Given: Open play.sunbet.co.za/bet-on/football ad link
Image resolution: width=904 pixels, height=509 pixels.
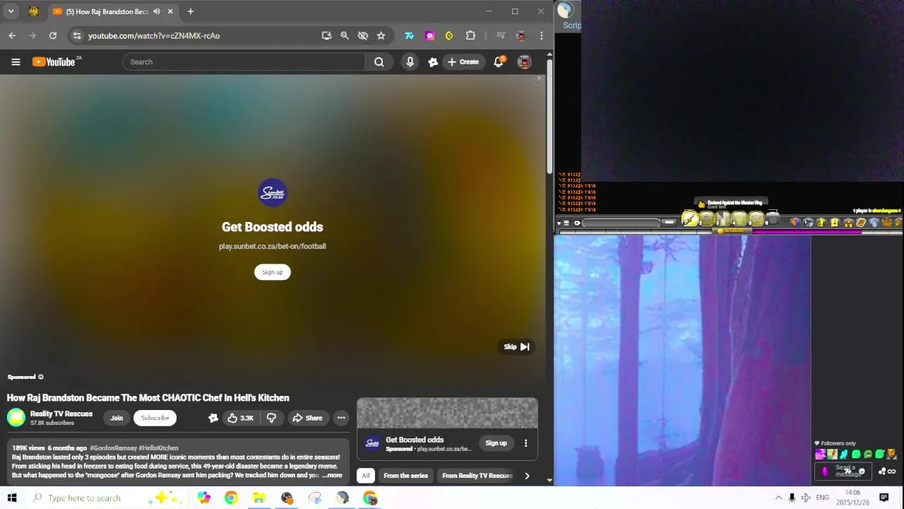Looking at the screenshot, I should tap(273, 247).
